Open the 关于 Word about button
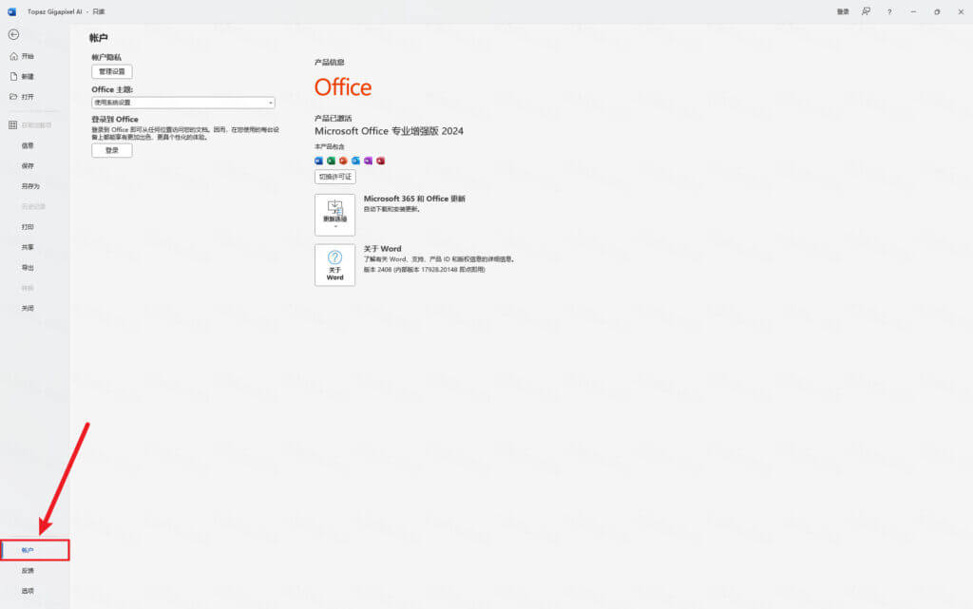Image resolution: width=973 pixels, height=609 pixels. point(334,265)
